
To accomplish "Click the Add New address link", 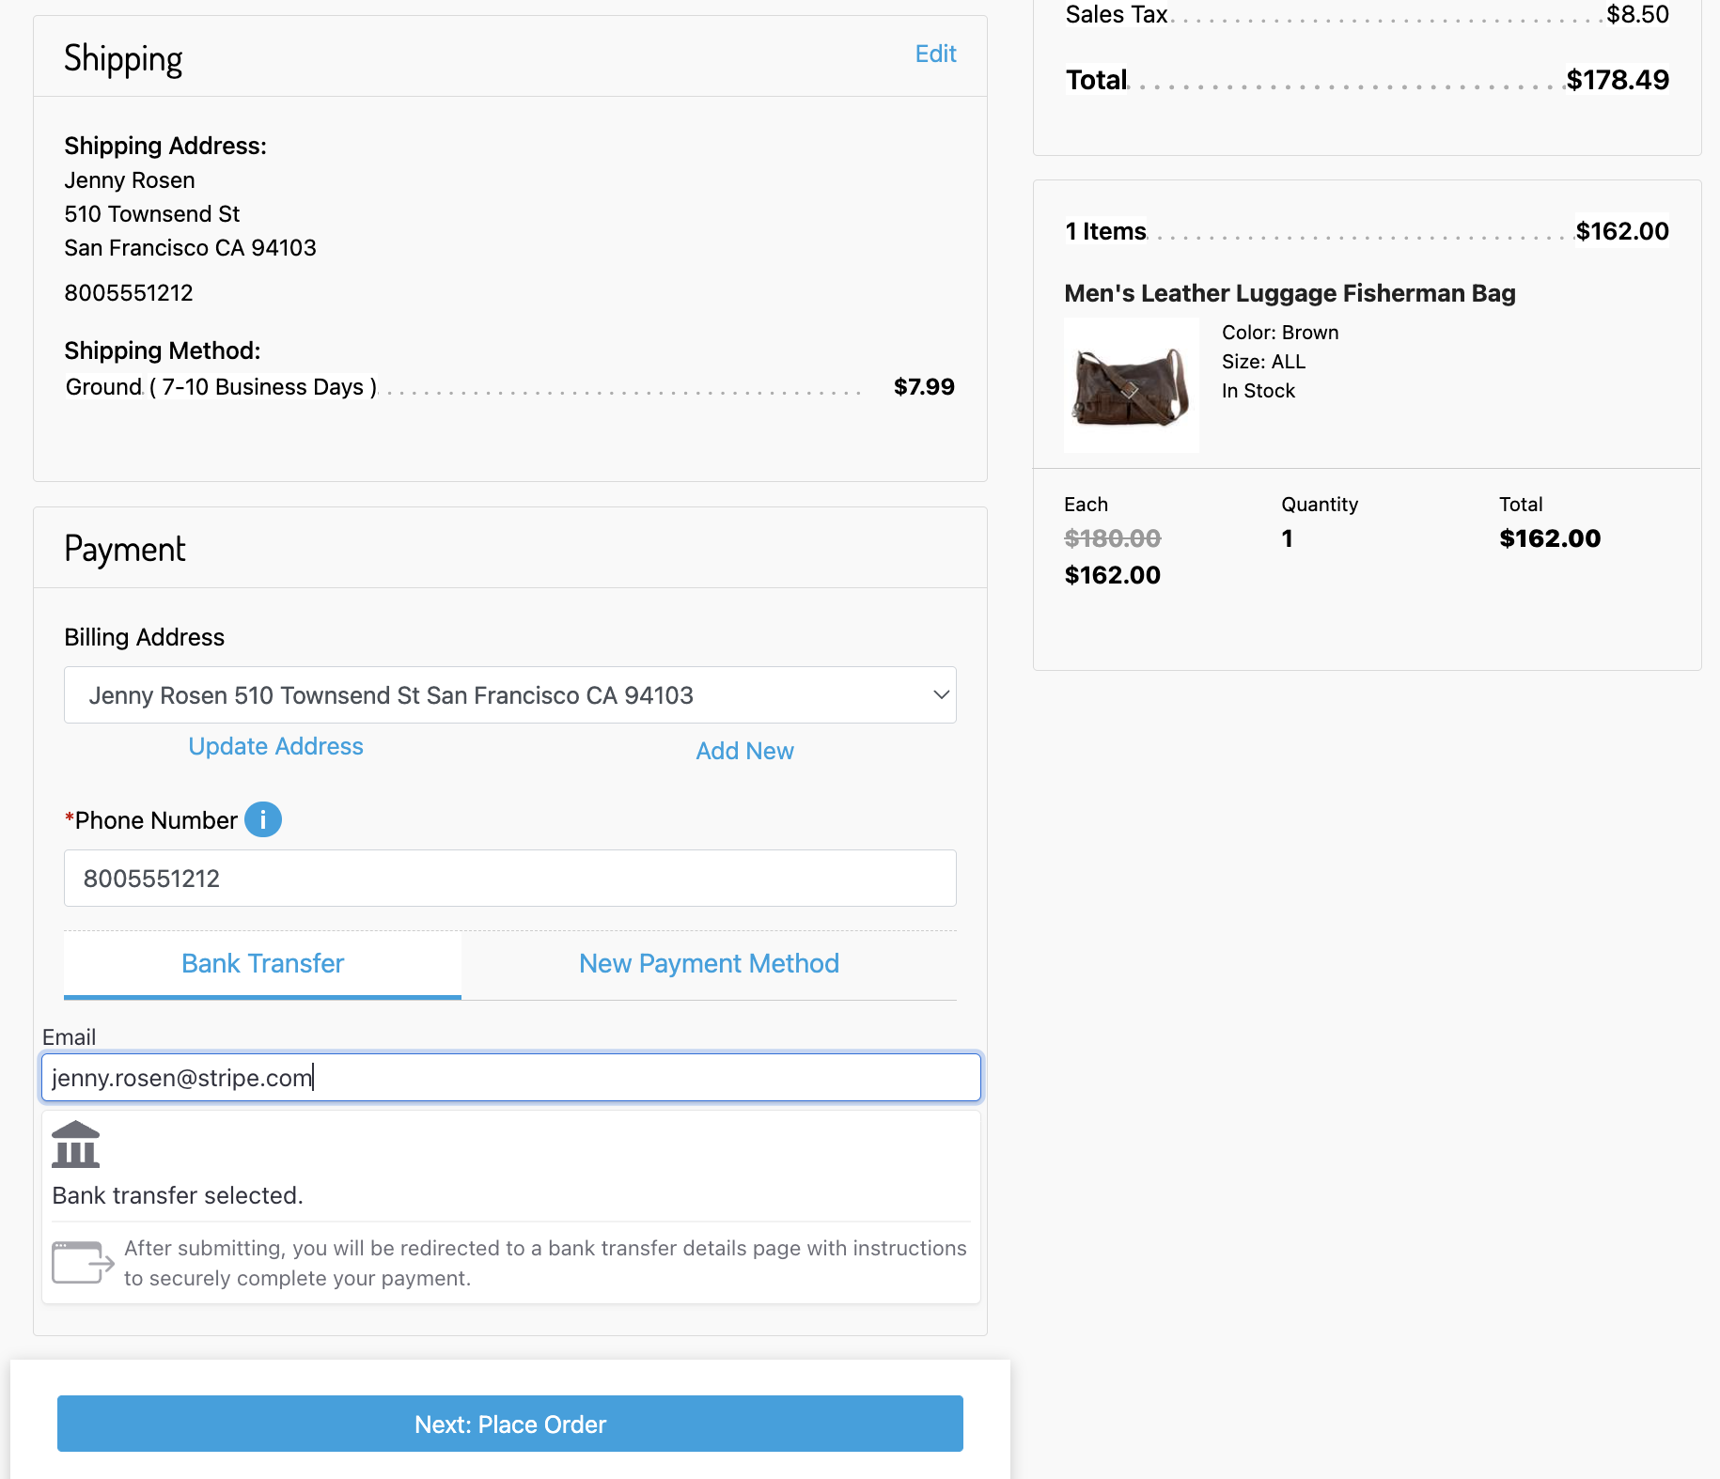I will [x=744, y=751].
